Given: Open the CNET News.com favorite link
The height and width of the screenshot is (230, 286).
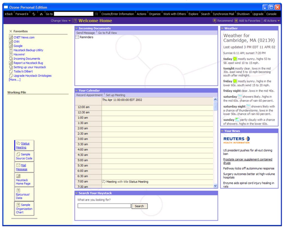Looking at the screenshot, I should point(24,37).
